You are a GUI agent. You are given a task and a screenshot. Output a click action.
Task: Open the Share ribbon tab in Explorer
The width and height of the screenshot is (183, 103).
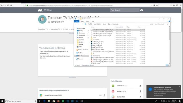(87, 21)
